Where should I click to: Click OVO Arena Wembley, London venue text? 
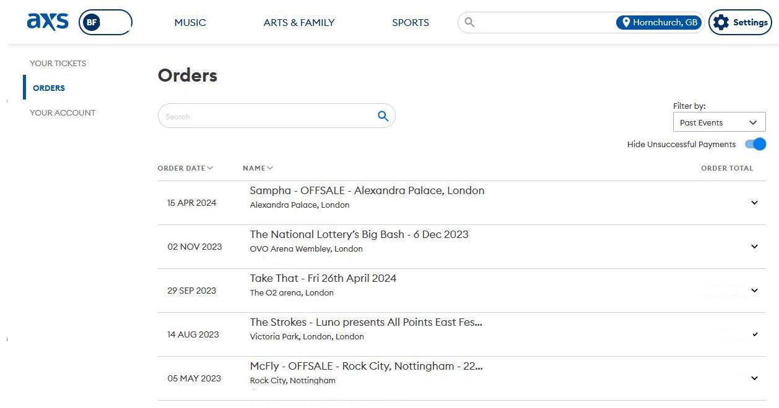(x=307, y=249)
